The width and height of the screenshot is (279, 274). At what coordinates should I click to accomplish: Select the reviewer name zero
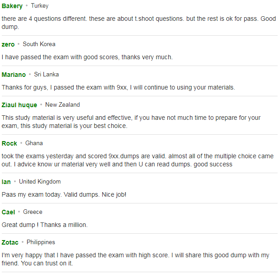pos(8,44)
